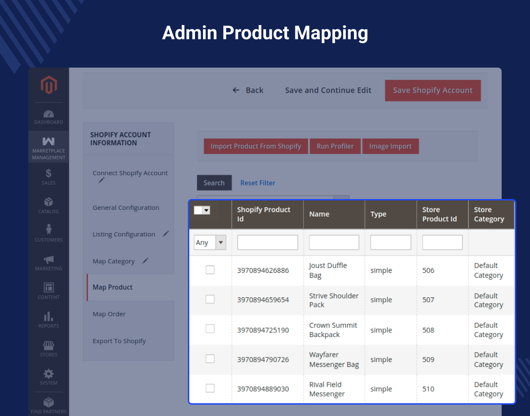This screenshot has height=416, width=530.
Task: Open Export To Shopify tab
Action: click(119, 341)
